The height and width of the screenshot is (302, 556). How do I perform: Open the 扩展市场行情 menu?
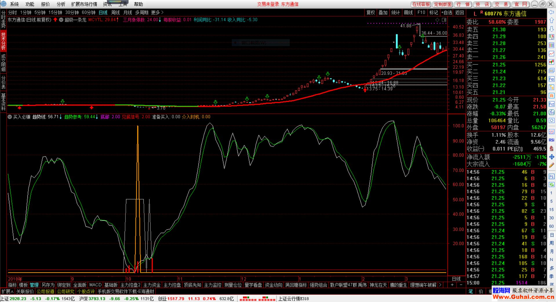84,4
